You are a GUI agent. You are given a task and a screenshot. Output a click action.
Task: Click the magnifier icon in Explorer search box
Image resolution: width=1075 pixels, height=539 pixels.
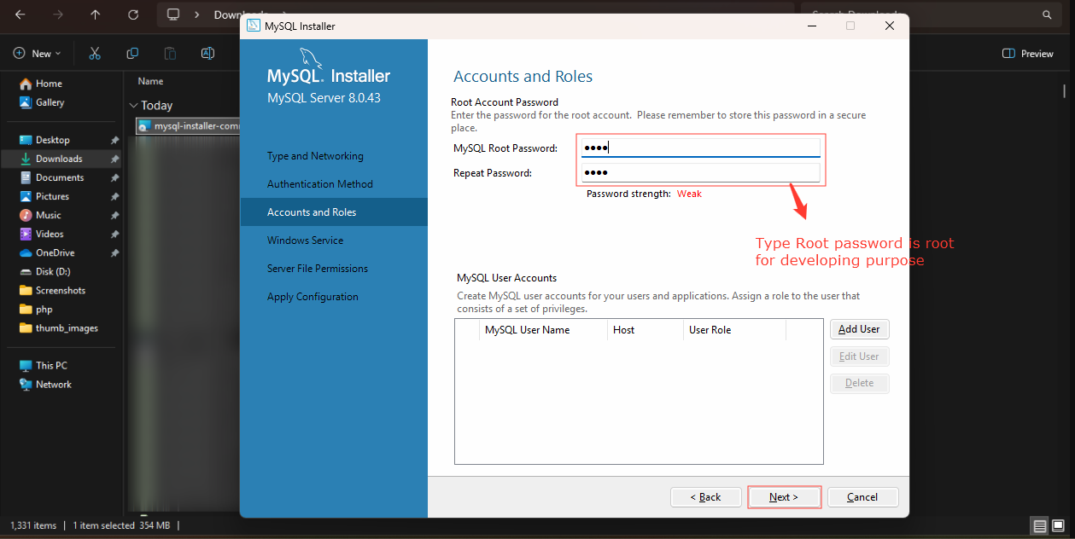point(1047,14)
